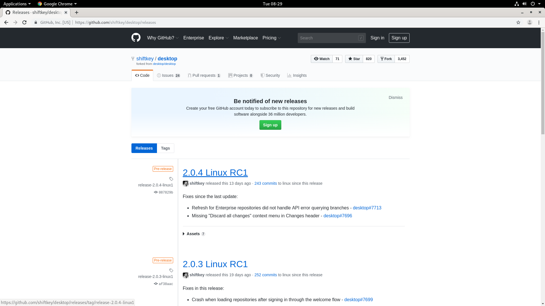
Task: Switch to the Code tab
Action: (x=142, y=75)
